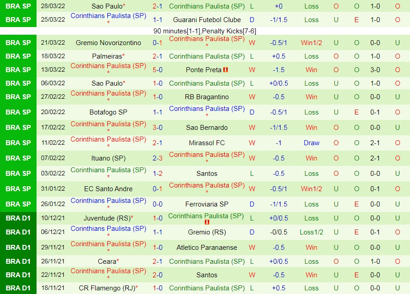Select the date 21/03/22
The height and width of the screenshot is (294, 410).
tap(53, 42)
